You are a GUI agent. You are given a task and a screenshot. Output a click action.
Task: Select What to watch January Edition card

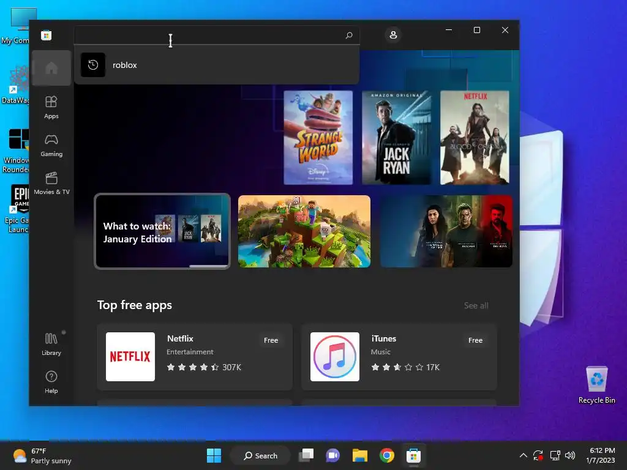[x=162, y=231]
